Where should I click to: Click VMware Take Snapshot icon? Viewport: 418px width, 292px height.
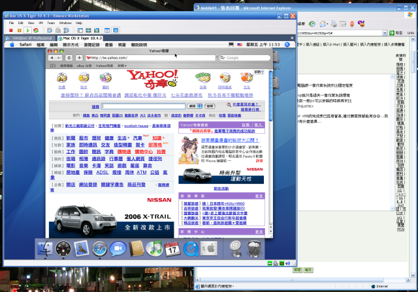pyautogui.click(x=50, y=31)
